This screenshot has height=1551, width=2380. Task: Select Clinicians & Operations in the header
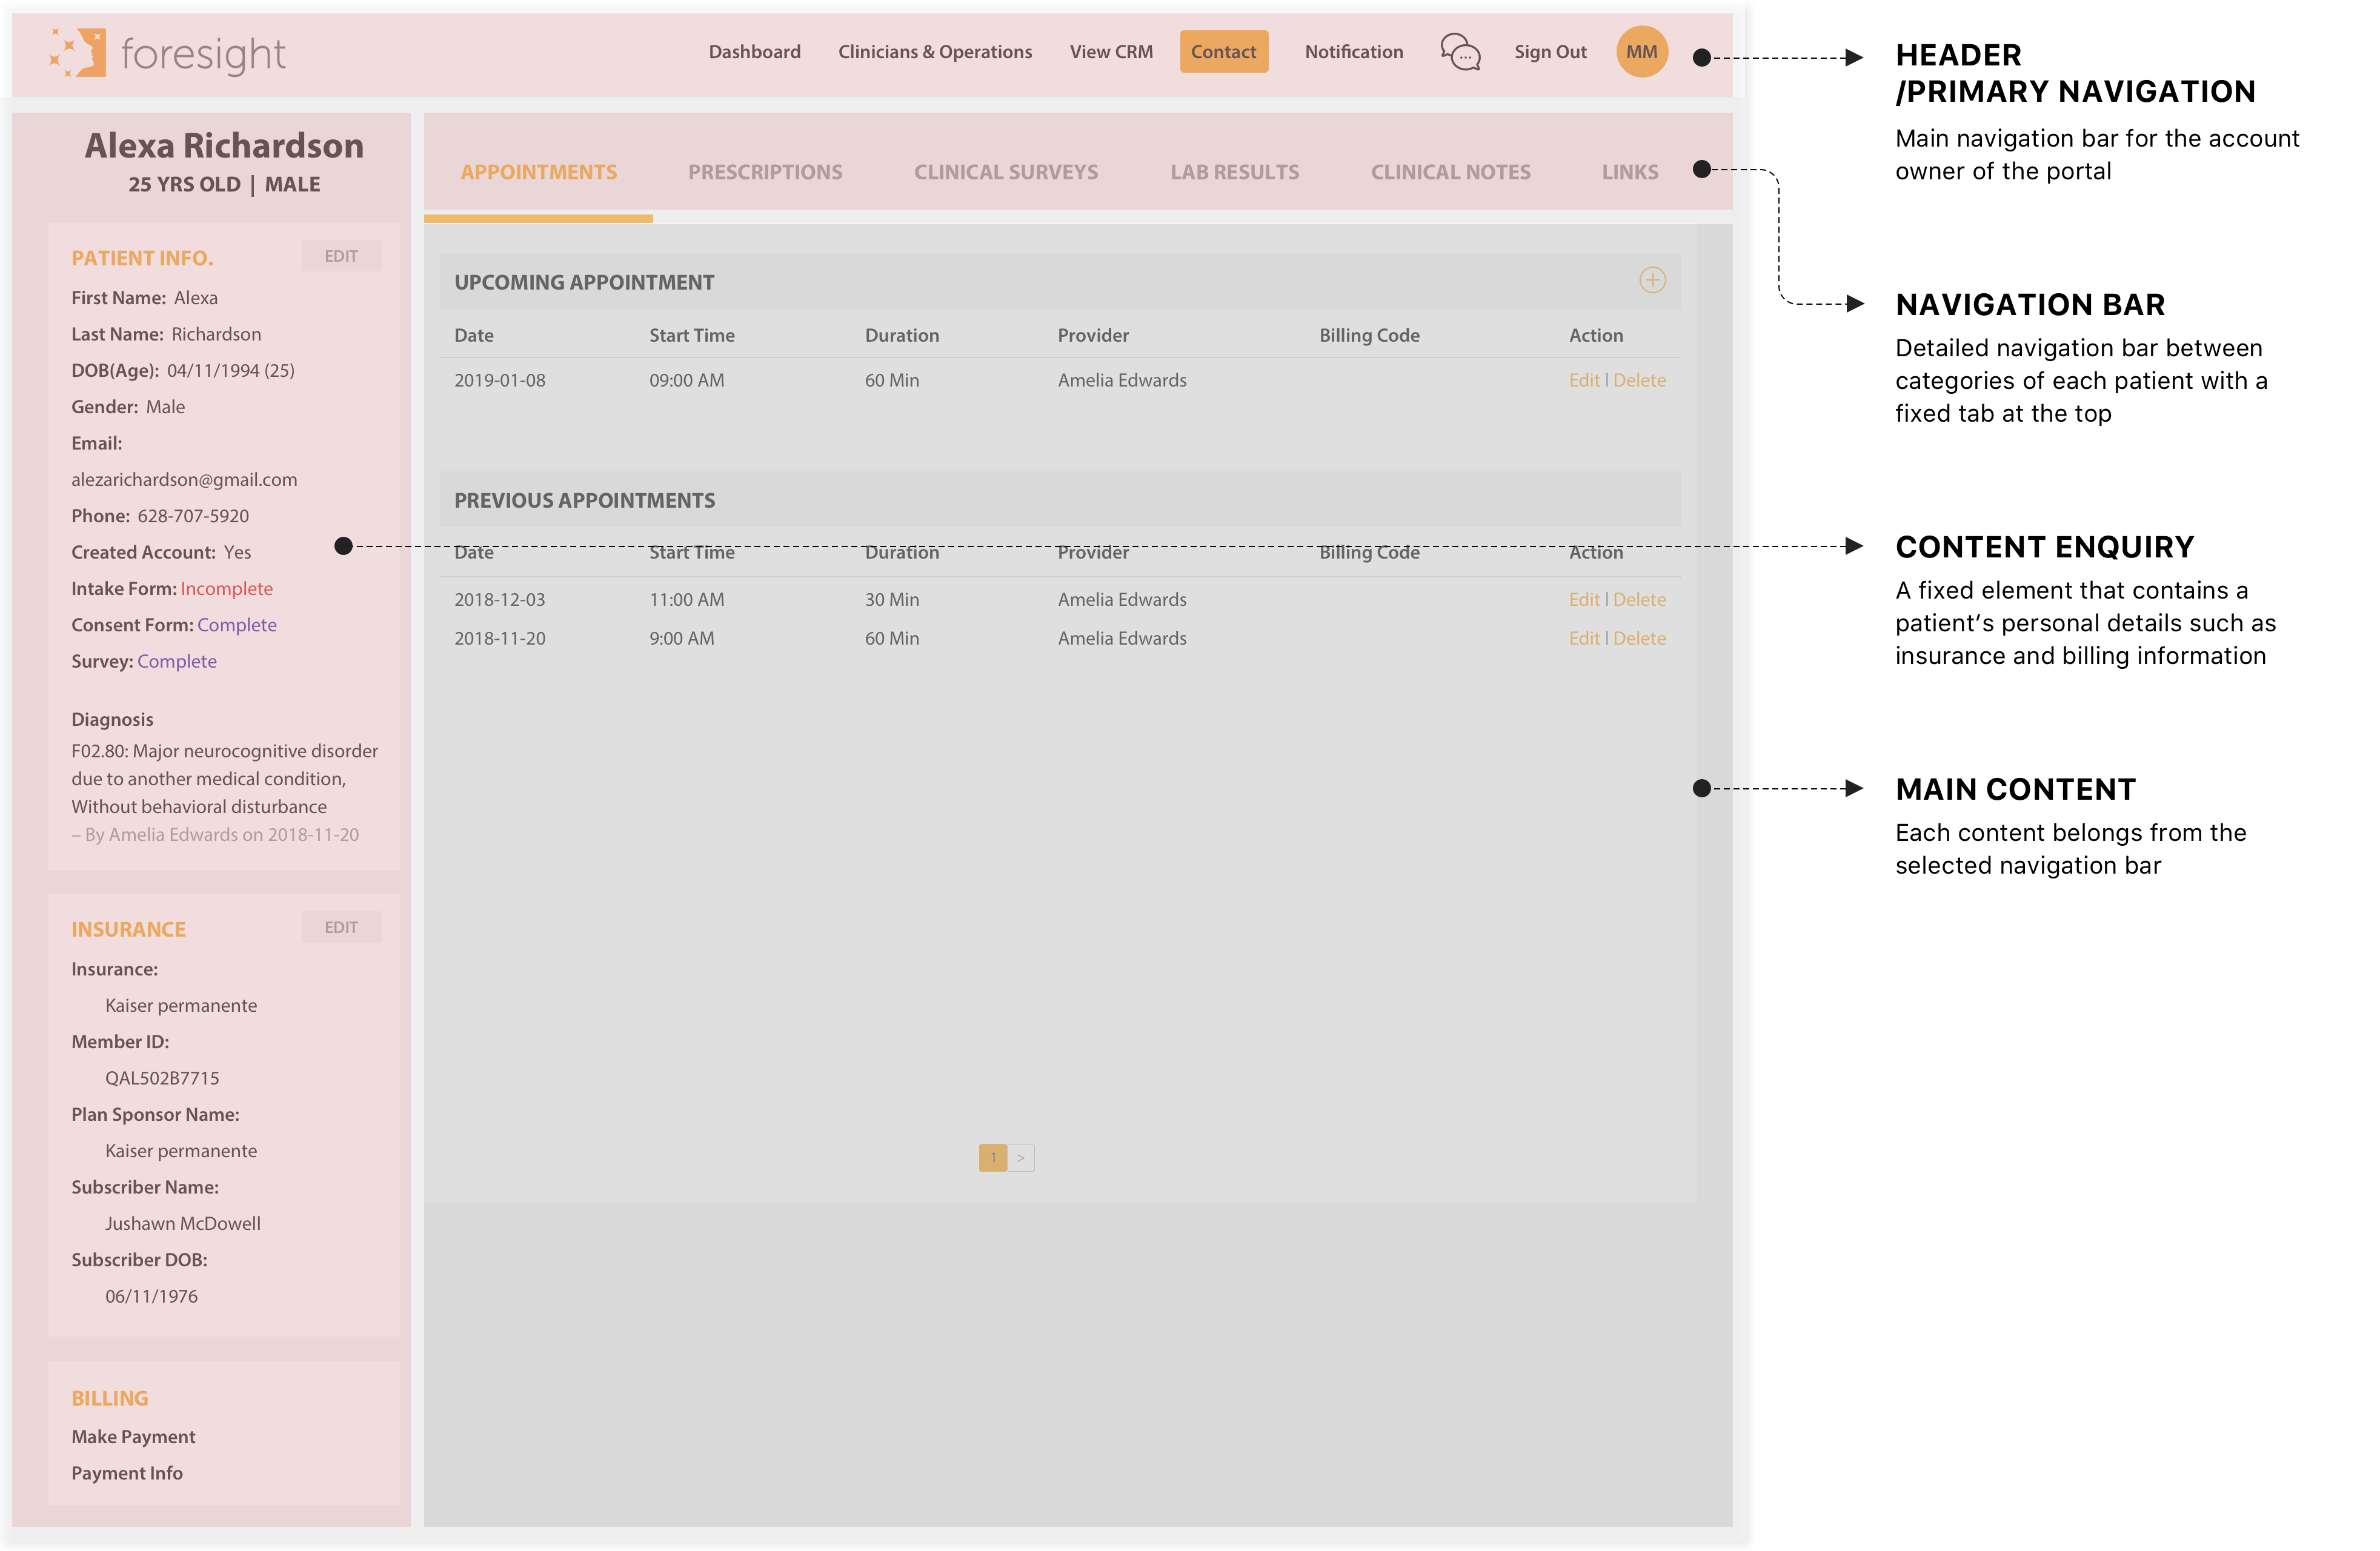(x=935, y=52)
